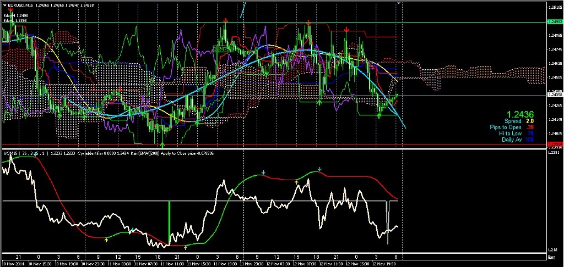Click the red sell arrow above 1.2475 box
This screenshot has height=267, width=564.
[226, 20]
